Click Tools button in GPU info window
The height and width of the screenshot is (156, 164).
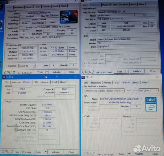(x=121, y=154)
